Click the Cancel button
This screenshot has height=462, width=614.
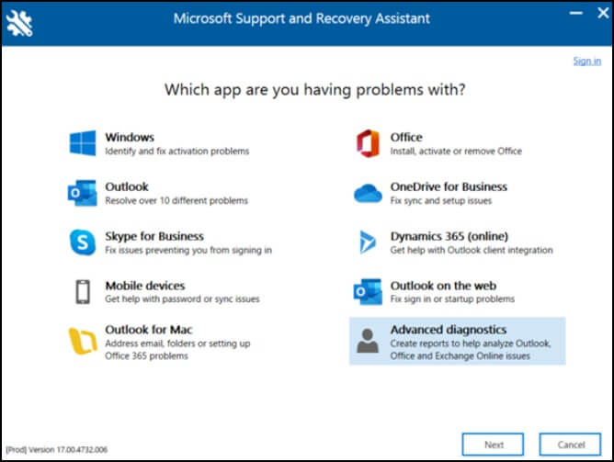(570, 445)
